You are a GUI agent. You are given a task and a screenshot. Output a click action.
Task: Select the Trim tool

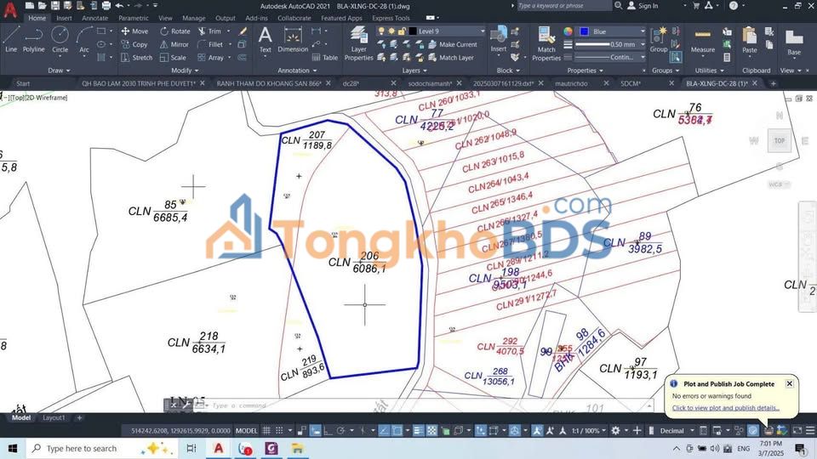coord(209,31)
